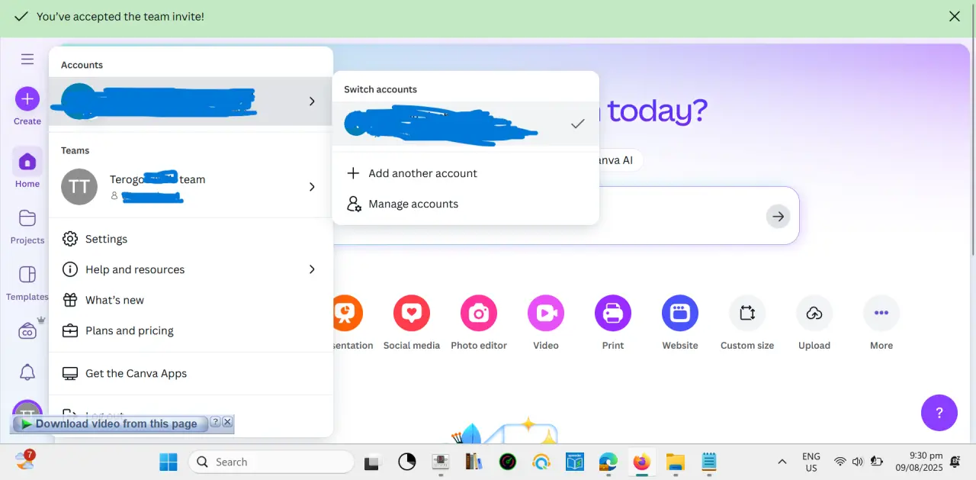This screenshot has height=480, width=976.
Task: Submit search with the arrow button
Action: pyautogui.click(x=778, y=217)
